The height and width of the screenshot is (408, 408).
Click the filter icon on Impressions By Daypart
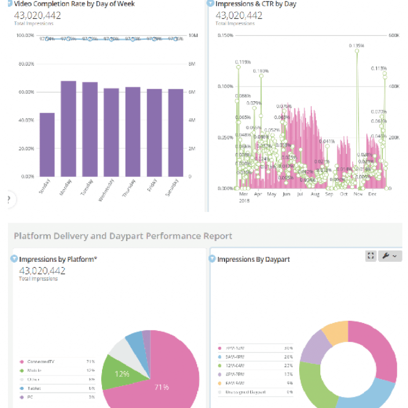[213, 259]
